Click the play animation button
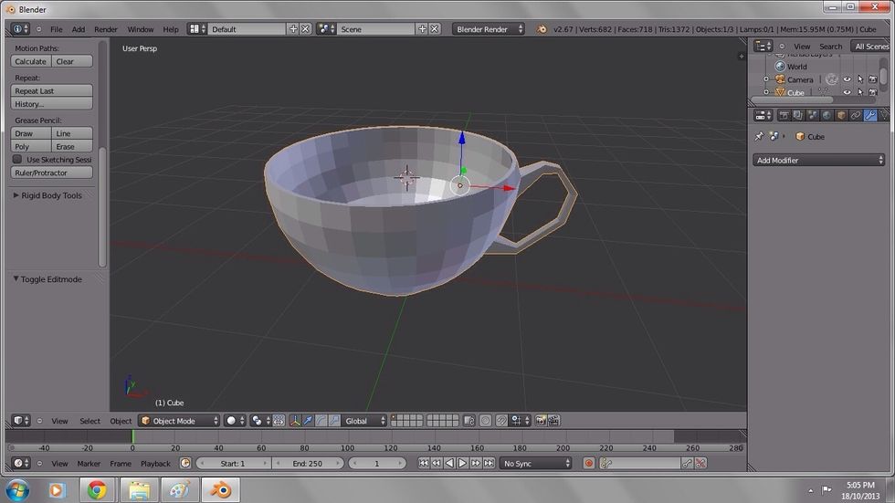 click(x=462, y=464)
